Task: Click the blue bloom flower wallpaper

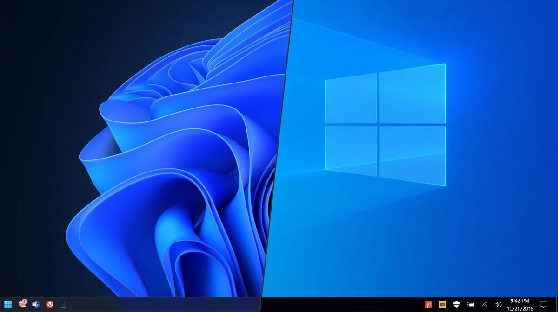Action: tap(177, 162)
